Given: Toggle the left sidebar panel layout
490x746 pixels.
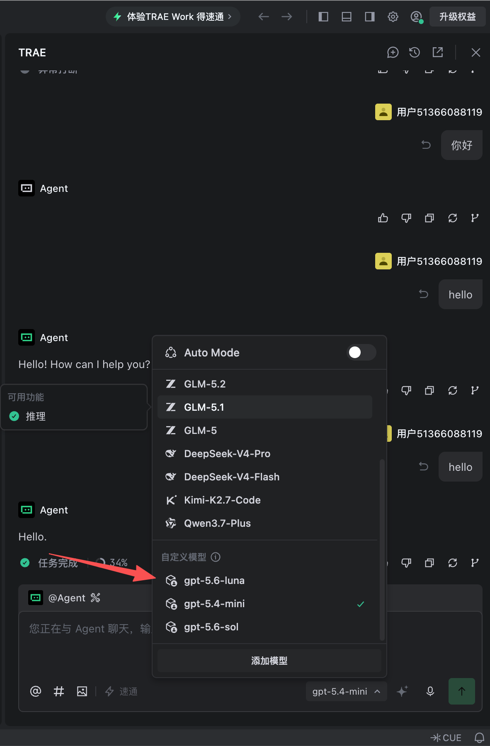Looking at the screenshot, I should click(x=323, y=17).
